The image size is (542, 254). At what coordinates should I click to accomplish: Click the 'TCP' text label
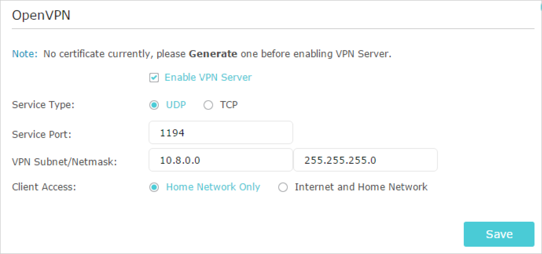pyautogui.click(x=229, y=105)
